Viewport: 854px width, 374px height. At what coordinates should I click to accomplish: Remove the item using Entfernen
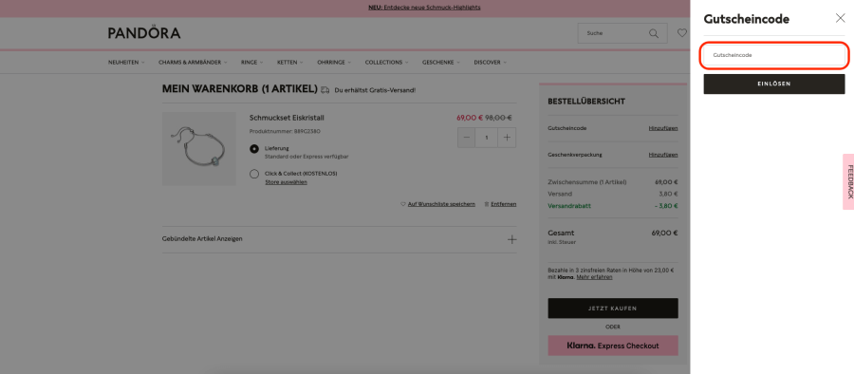point(503,204)
